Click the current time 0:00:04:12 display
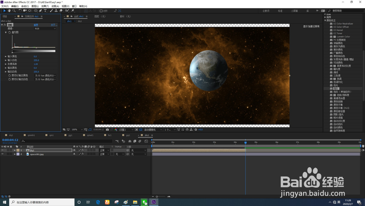The image size is (365, 206). (x=10, y=140)
